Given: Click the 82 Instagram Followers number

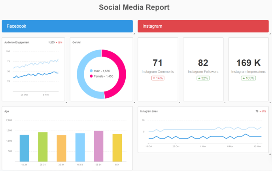Looking at the screenshot, I should [203, 63].
